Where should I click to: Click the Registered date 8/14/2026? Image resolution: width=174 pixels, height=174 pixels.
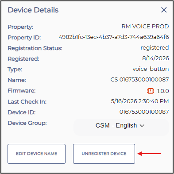pos(155,58)
